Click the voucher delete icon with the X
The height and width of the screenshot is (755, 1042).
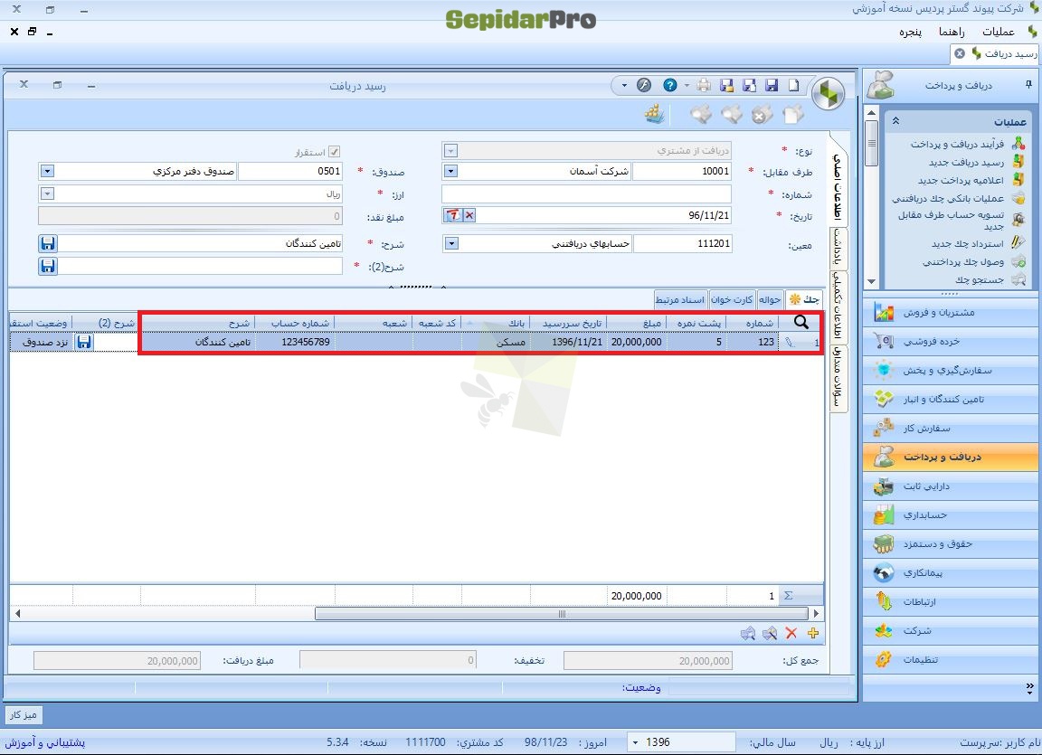(763, 115)
